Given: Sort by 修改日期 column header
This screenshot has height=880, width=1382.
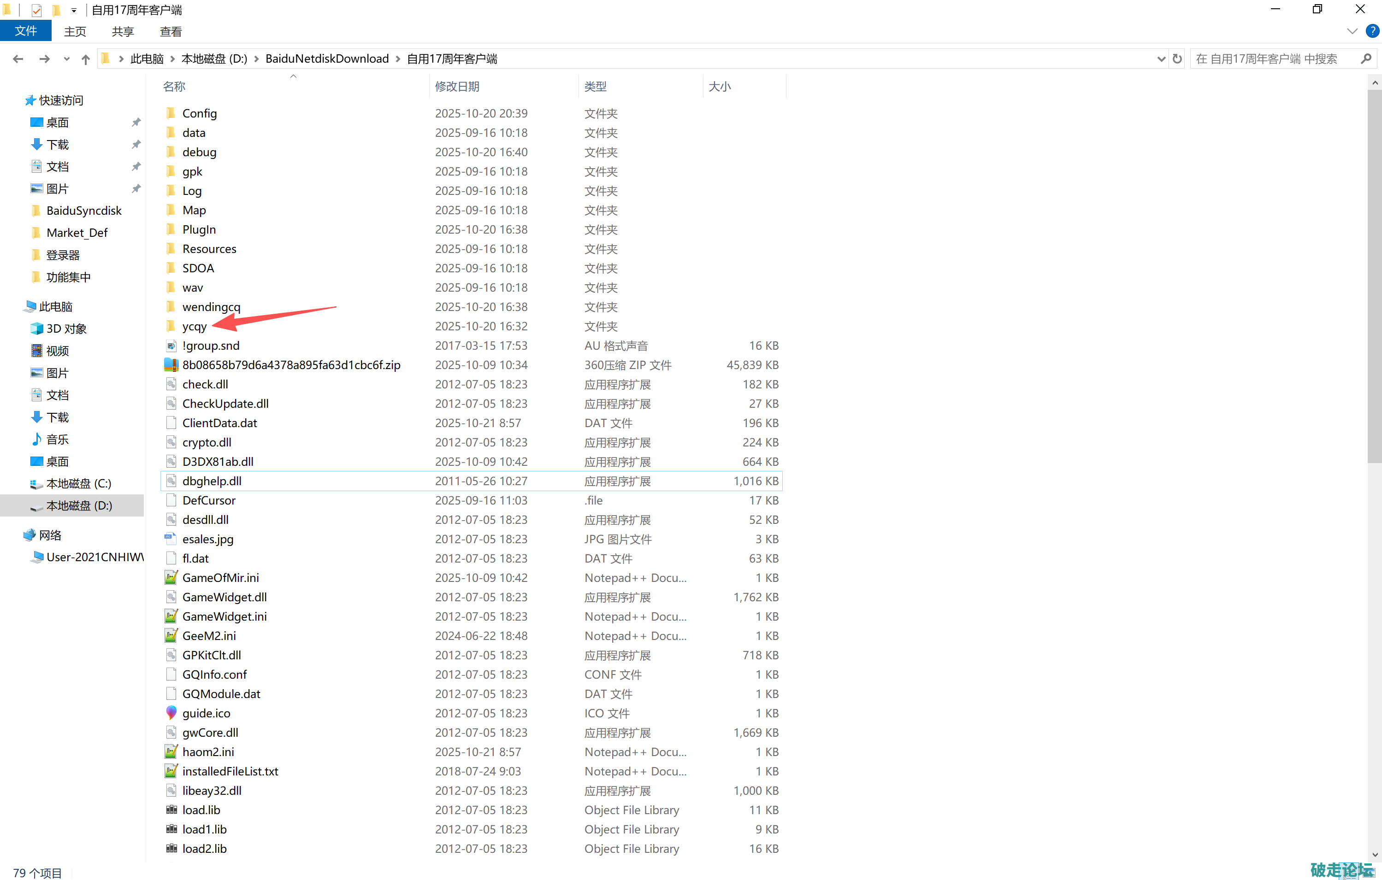Looking at the screenshot, I should (x=457, y=87).
